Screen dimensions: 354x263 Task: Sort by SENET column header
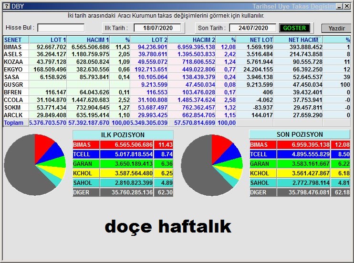point(16,40)
